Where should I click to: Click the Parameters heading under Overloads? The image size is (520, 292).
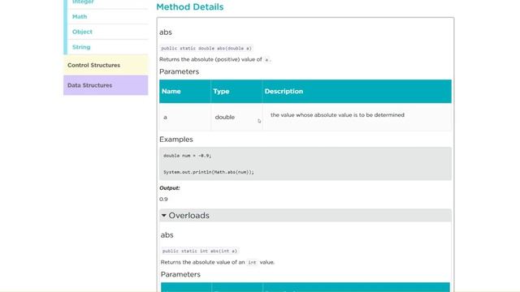[180, 274]
